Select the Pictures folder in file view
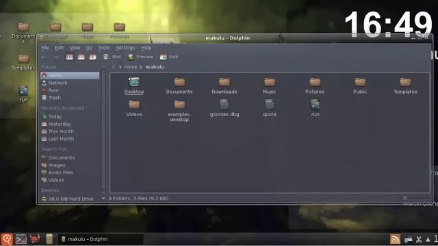Image resolution: width=438 pixels, height=246 pixels. 315,86
